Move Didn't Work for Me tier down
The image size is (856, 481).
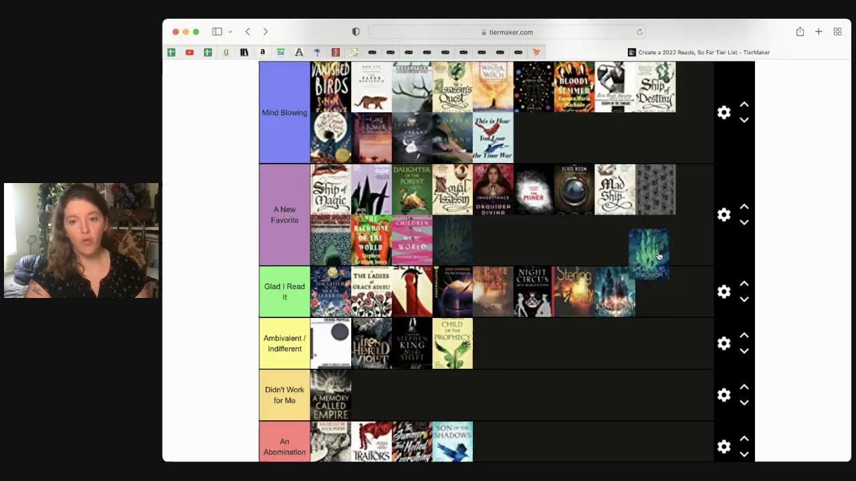pyautogui.click(x=744, y=403)
